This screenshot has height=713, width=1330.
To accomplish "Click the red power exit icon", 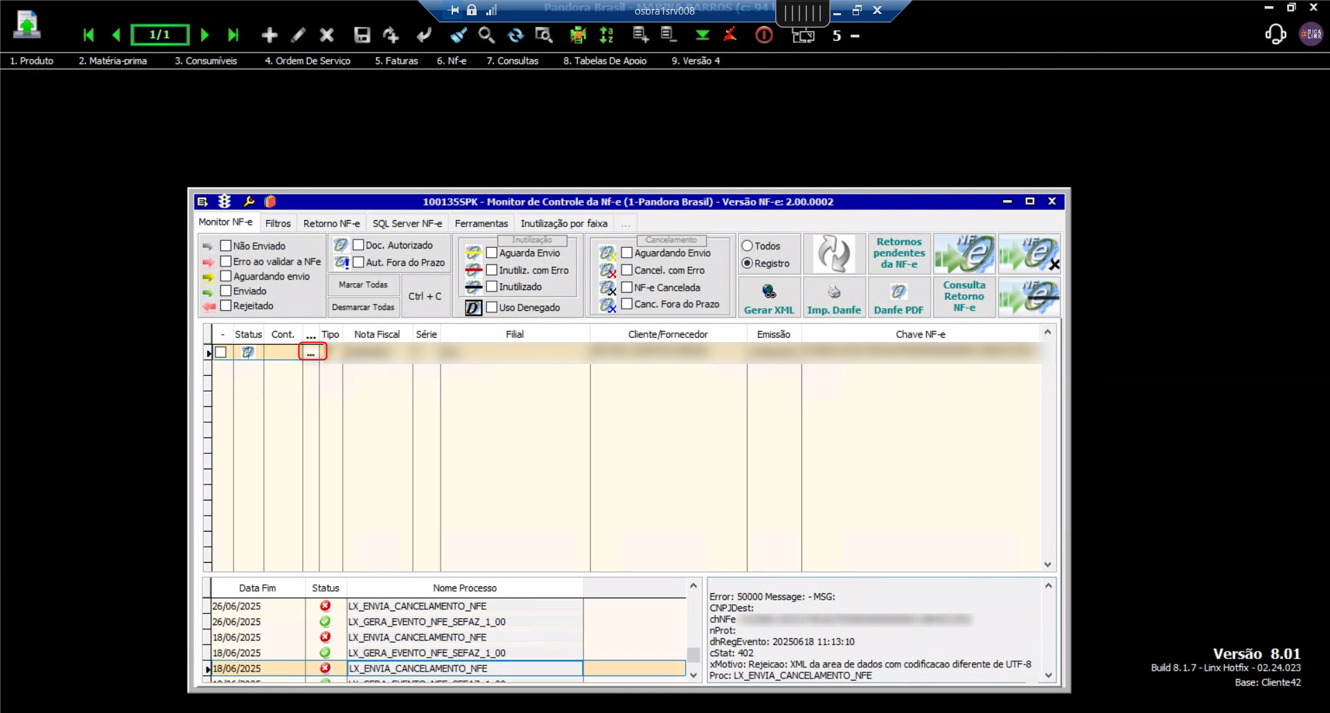I will tap(763, 35).
